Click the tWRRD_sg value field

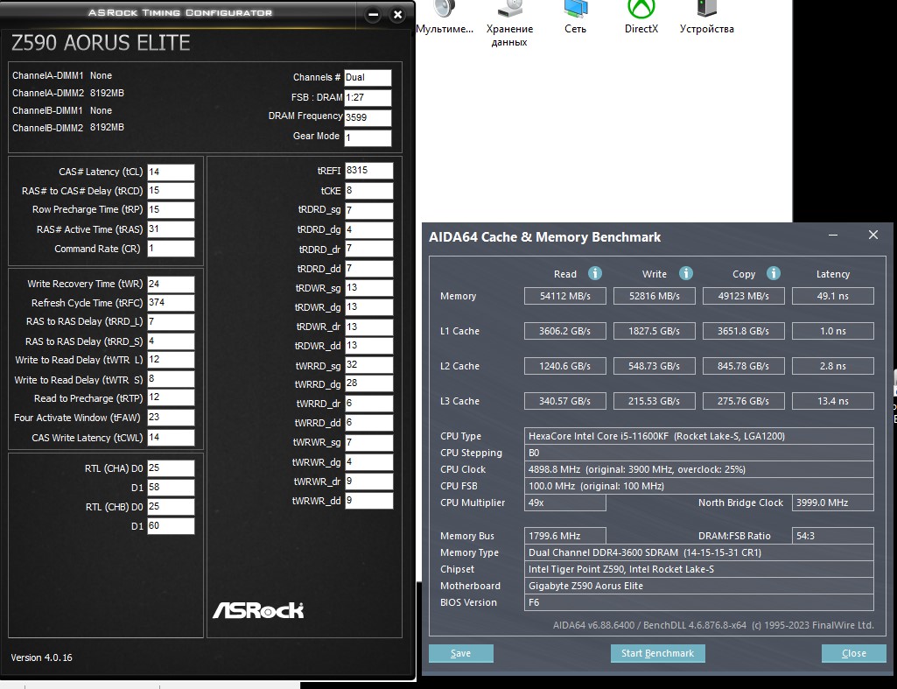pyautogui.click(x=369, y=365)
